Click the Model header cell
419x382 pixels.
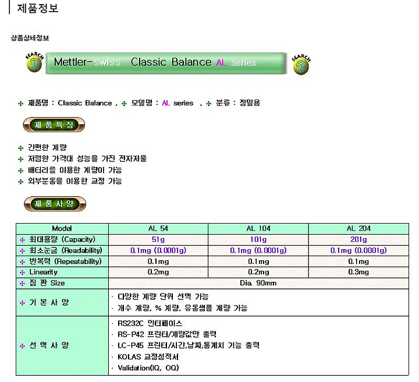tap(62, 228)
